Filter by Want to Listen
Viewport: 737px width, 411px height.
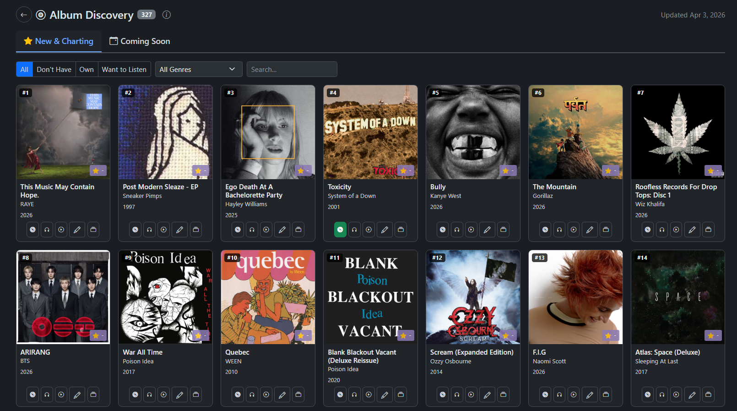tap(124, 69)
